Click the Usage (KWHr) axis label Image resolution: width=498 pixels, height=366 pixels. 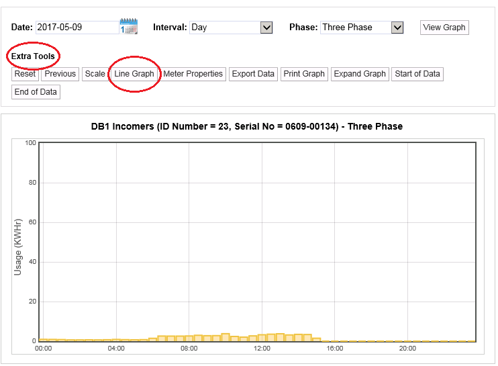click(18, 246)
